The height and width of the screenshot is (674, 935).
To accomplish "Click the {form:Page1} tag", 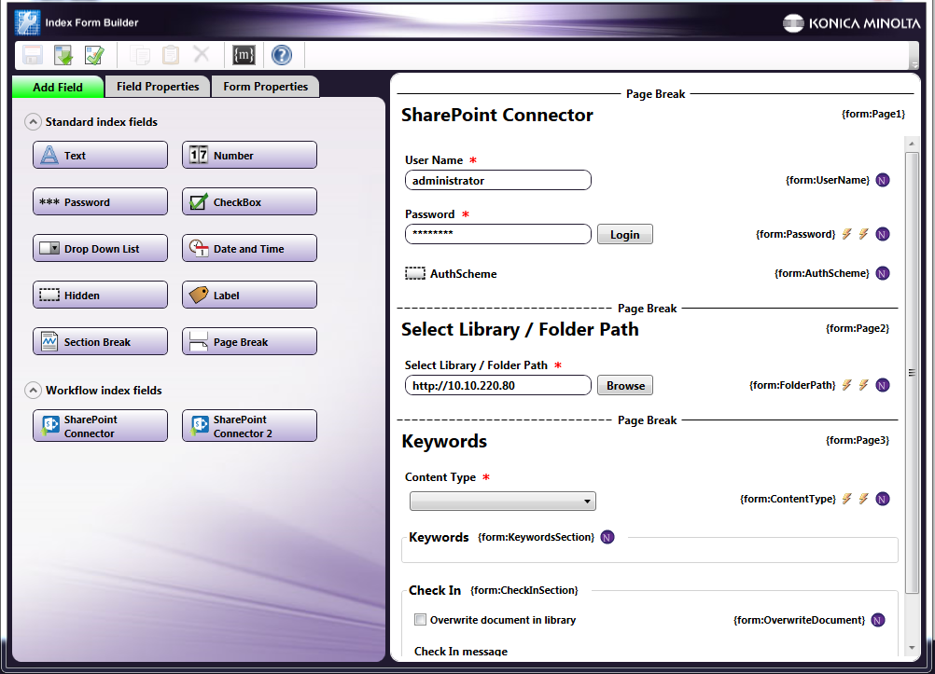I will [x=873, y=114].
